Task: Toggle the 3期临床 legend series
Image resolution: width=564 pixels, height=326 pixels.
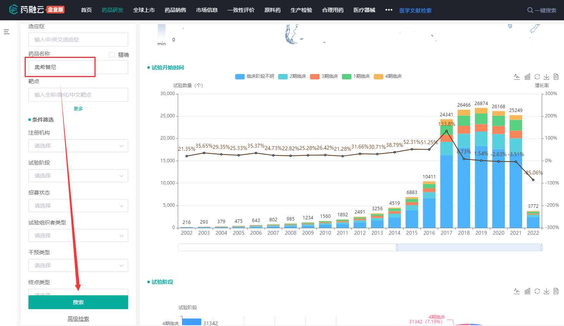Action: [x=324, y=76]
